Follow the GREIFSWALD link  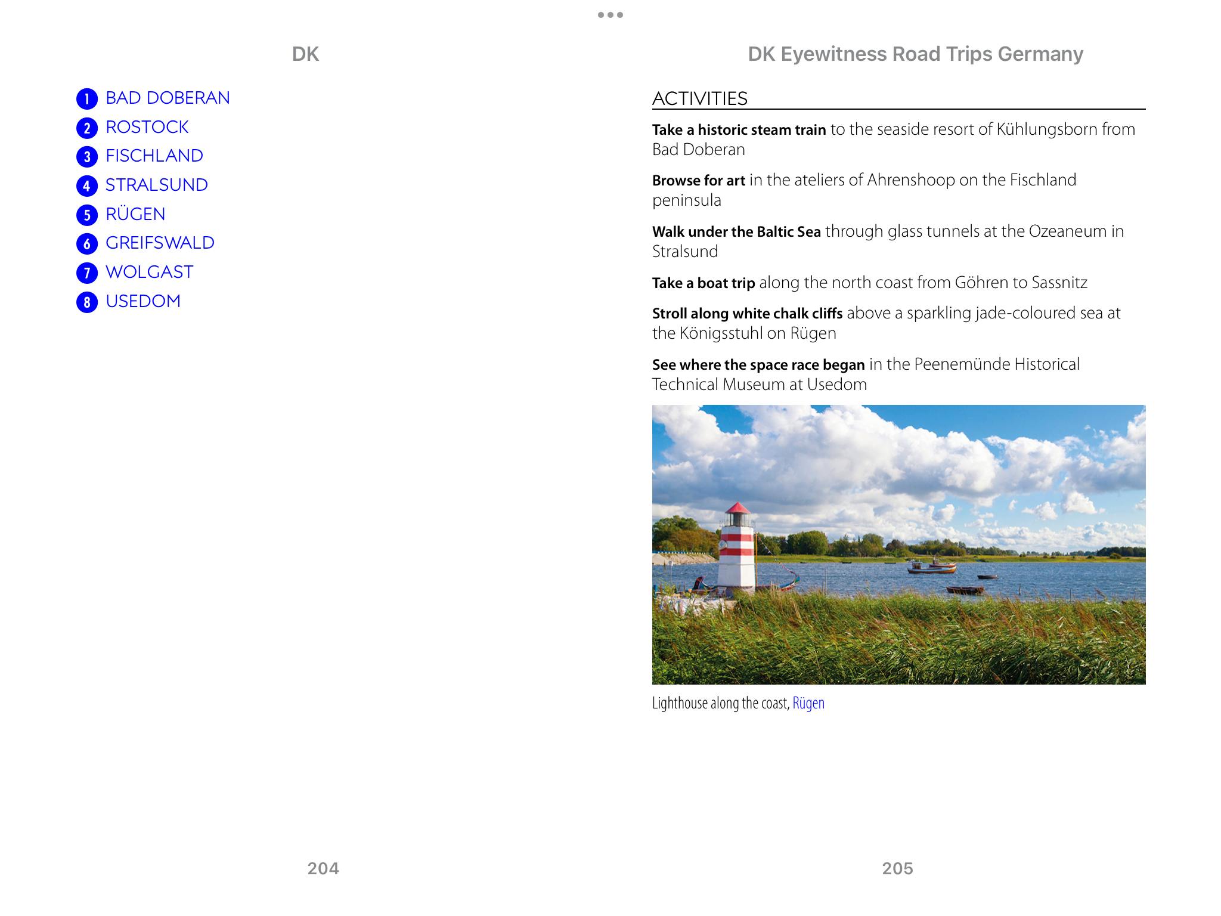(x=160, y=243)
